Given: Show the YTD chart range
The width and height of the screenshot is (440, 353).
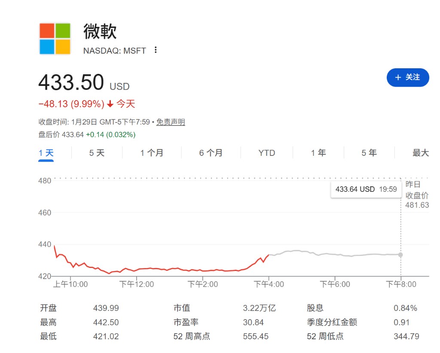Looking at the screenshot, I should point(266,153).
